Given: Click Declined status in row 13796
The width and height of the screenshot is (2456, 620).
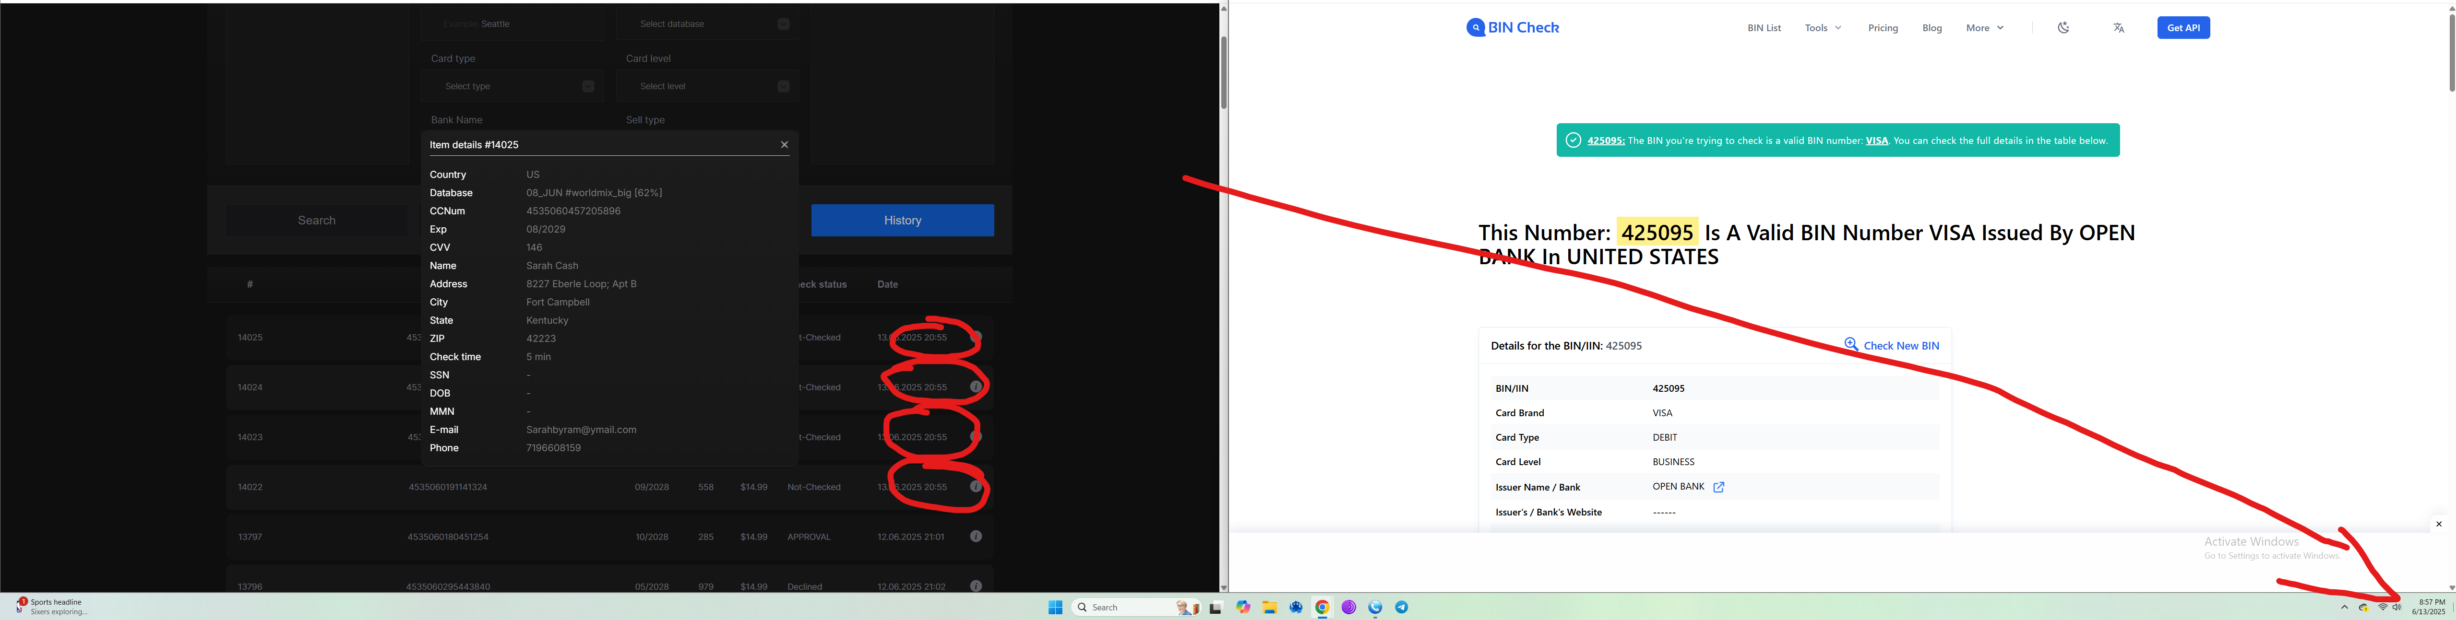Looking at the screenshot, I should click(x=805, y=586).
